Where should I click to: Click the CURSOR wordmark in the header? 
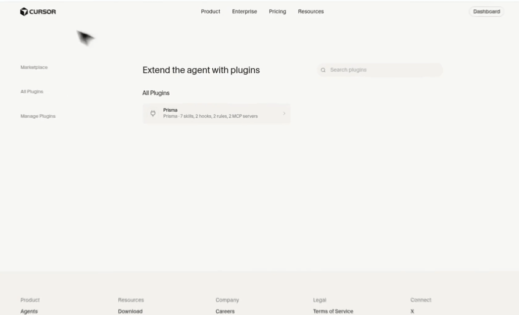point(43,12)
